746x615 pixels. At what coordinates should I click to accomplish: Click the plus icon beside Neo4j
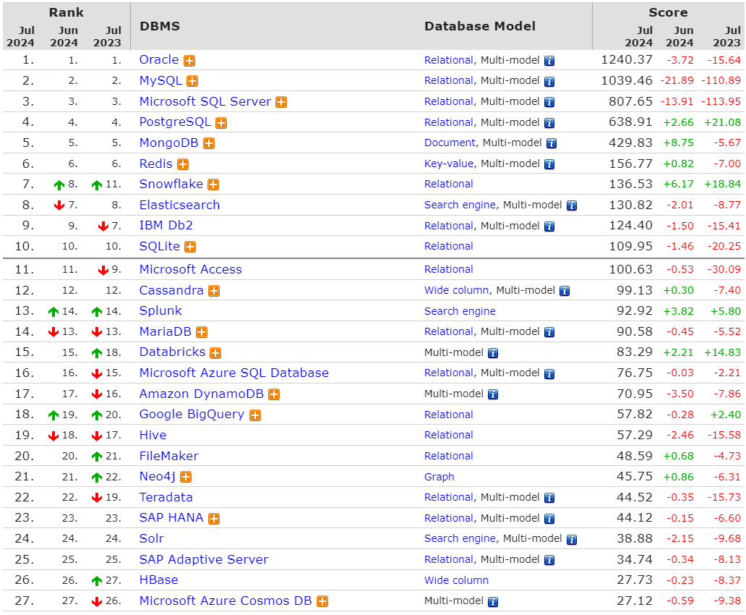click(x=186, y=477)
